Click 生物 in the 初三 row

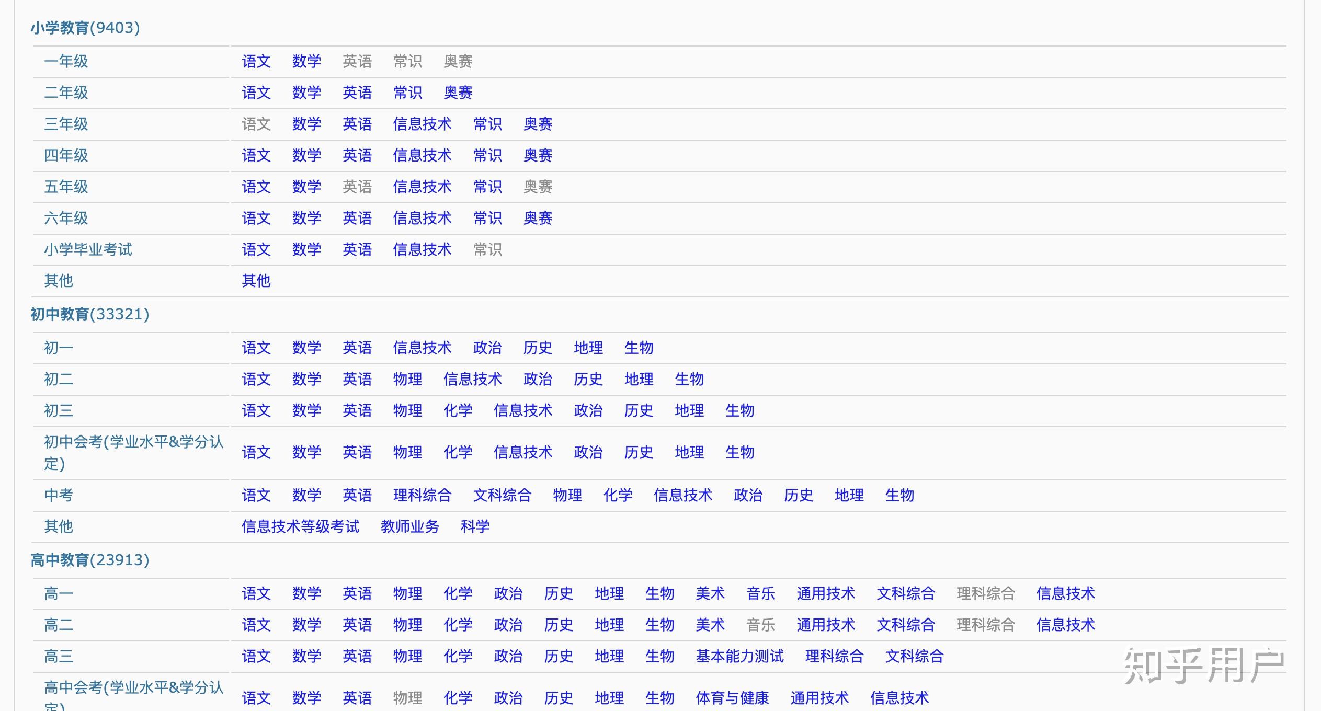click(x=740, y=410)
